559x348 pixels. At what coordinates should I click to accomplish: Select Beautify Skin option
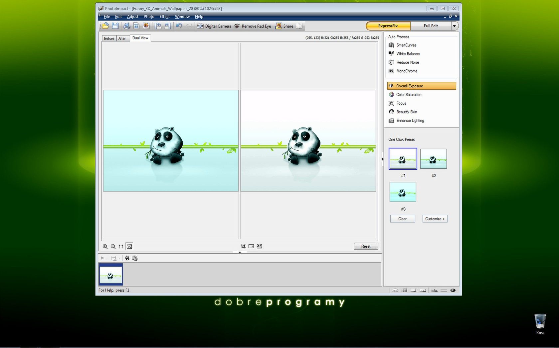point(403,112)
